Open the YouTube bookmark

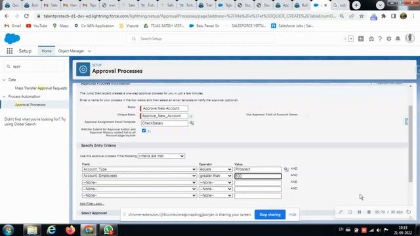[37, 26]
